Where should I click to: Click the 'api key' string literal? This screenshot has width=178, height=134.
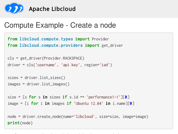click(x=70, y=65)
